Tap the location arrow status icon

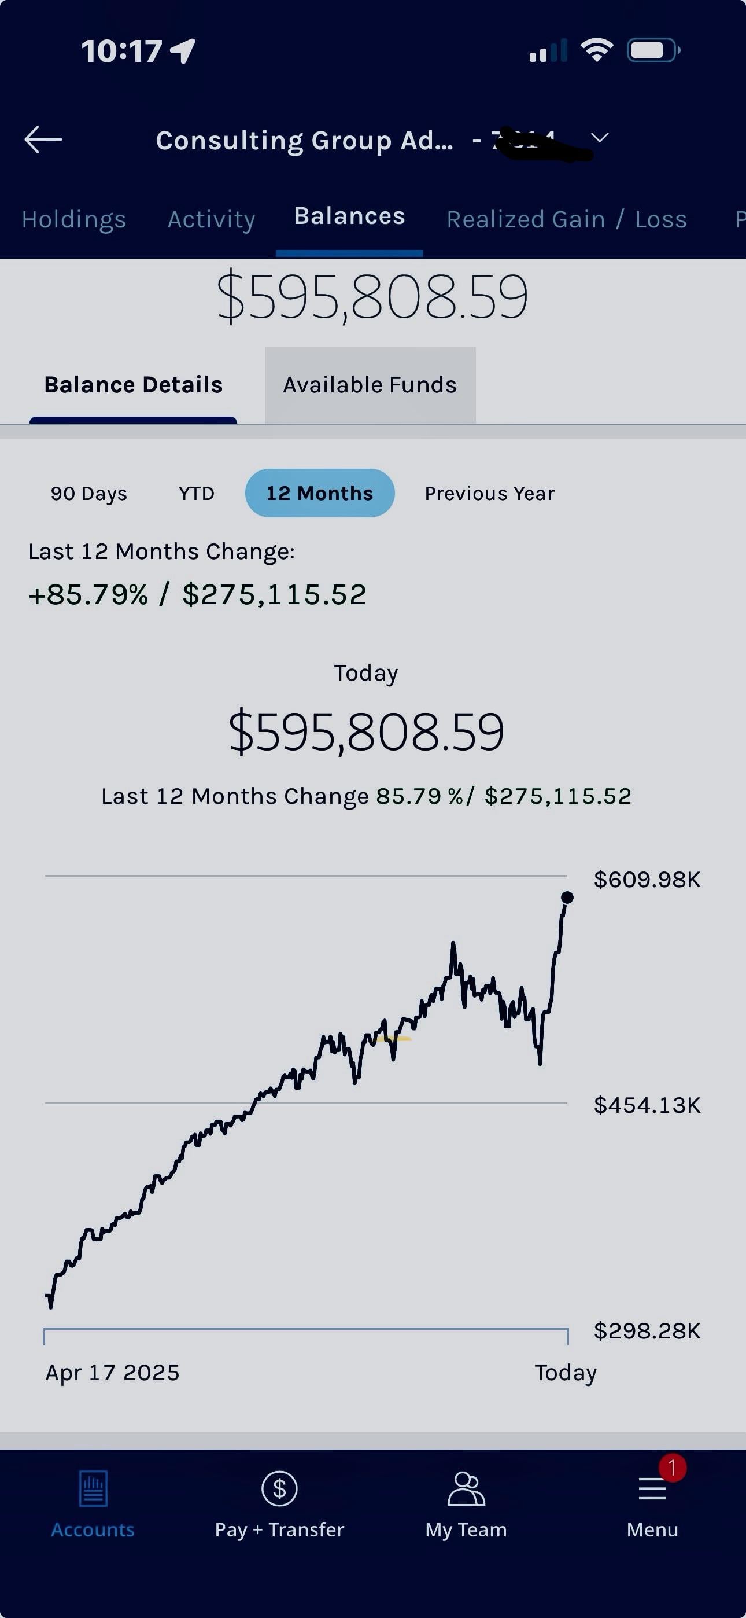pyautogui.click(x=183, y=51)
